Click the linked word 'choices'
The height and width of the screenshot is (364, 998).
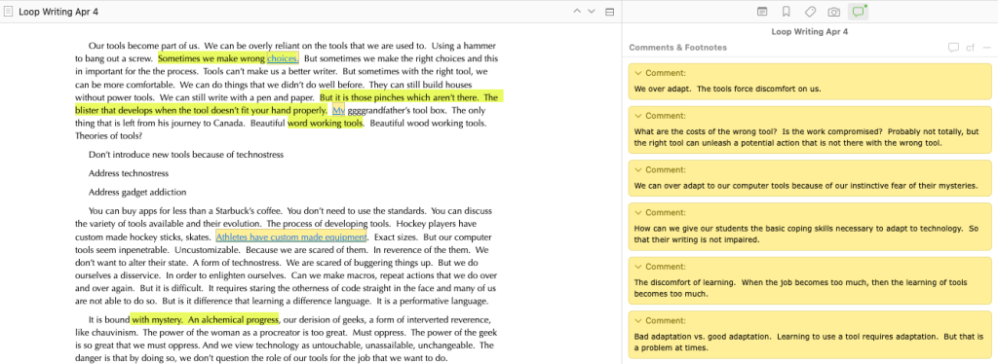pos(282,58)
